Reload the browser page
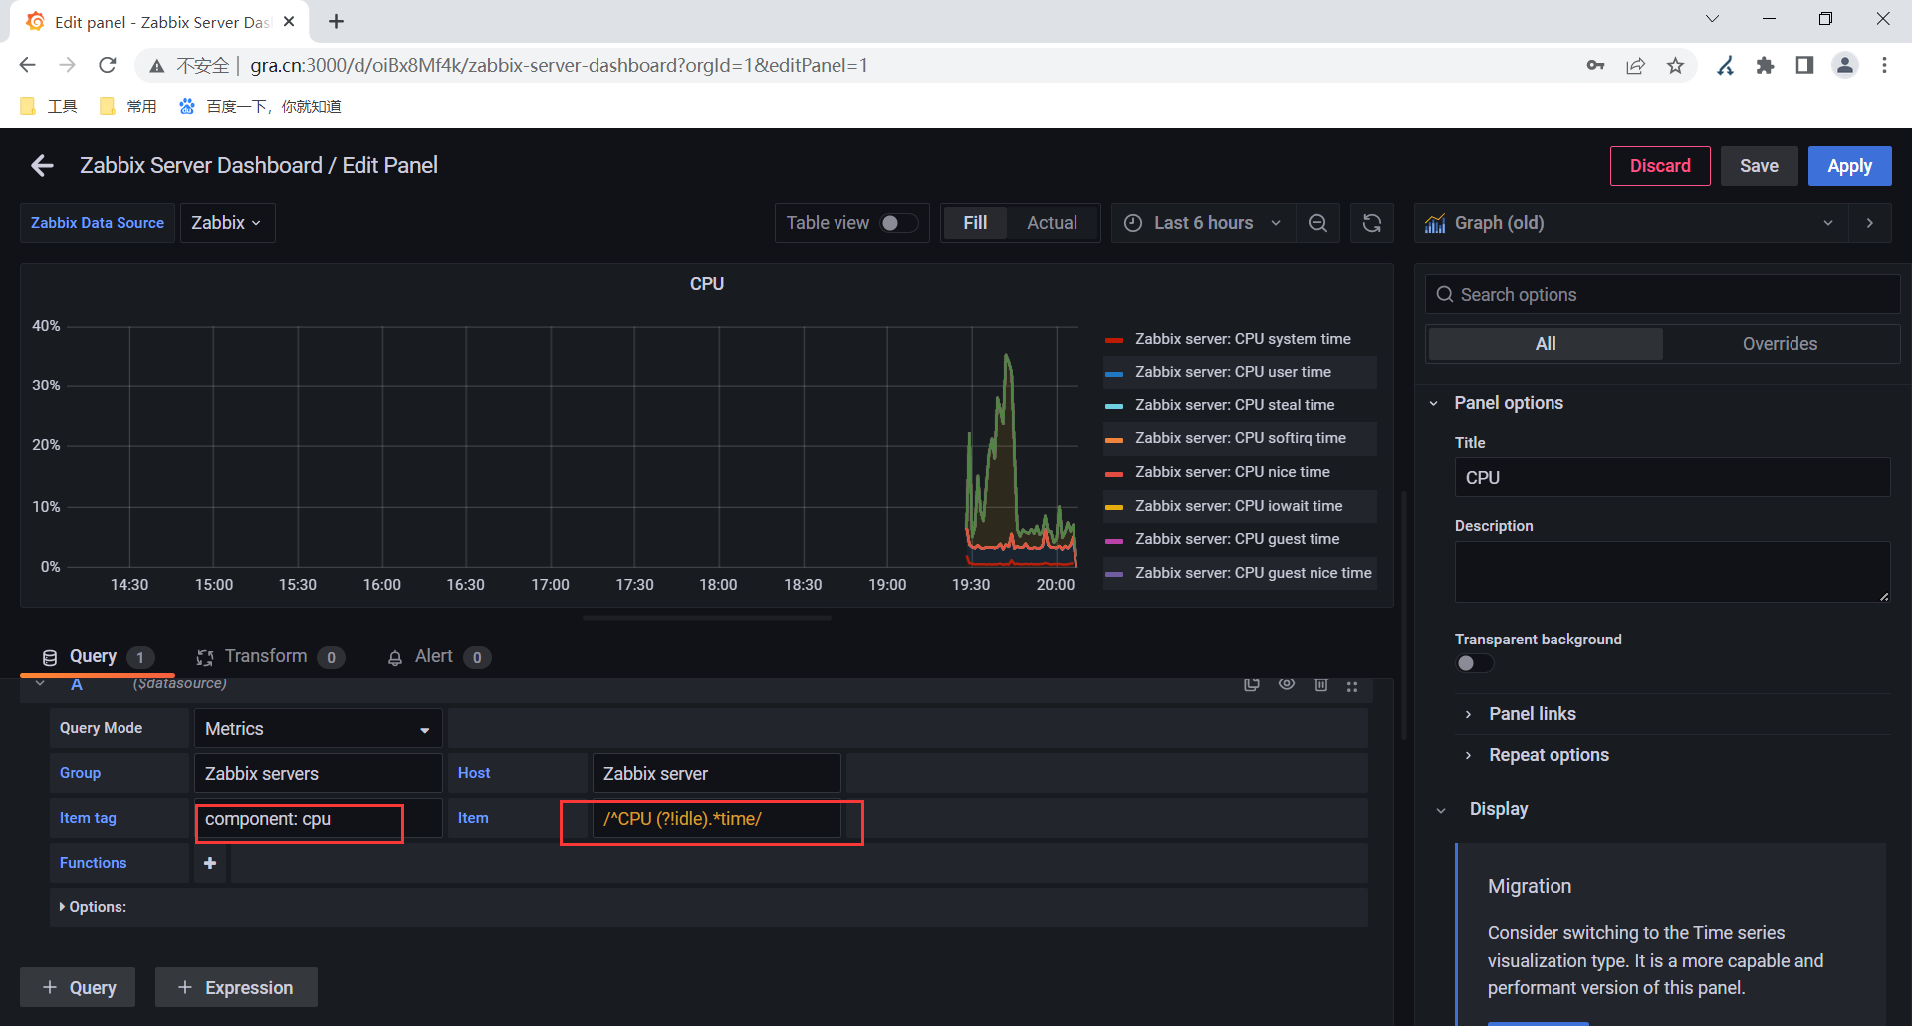1912x1026 pixels. coord(108,65)
